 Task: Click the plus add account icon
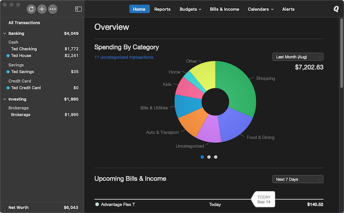click(42, 9)
